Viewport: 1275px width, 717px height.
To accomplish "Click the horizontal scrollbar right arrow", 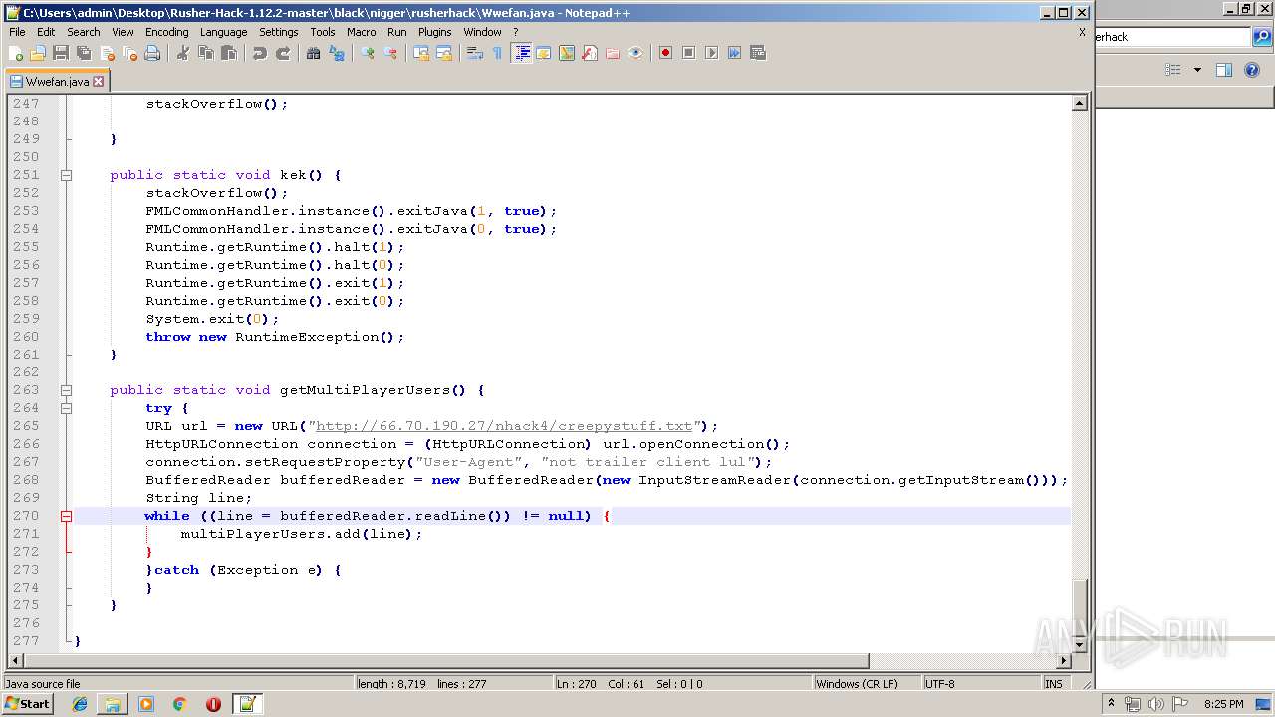I will (1064, 661).
